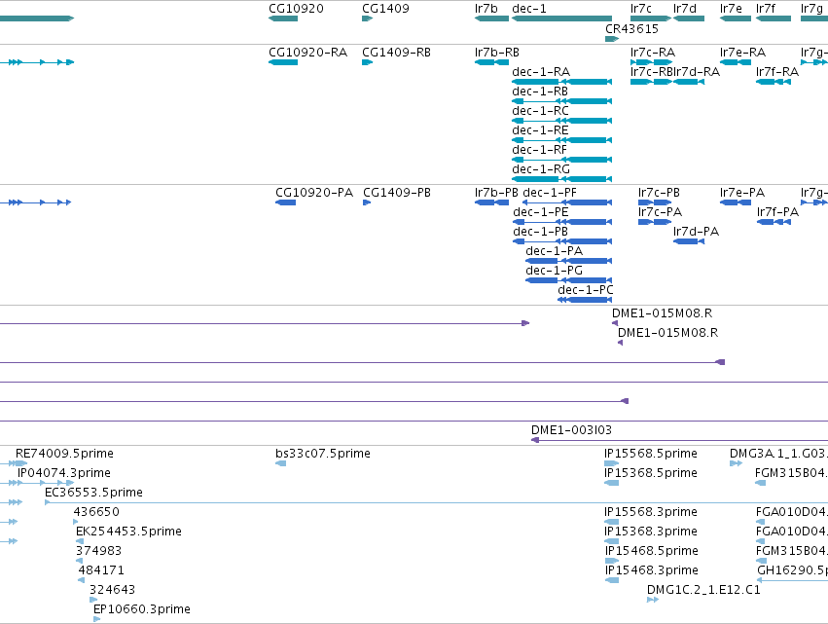Click the Ir7d gene label
Screen dimensions: 828x624
click(x=685, y=9)
